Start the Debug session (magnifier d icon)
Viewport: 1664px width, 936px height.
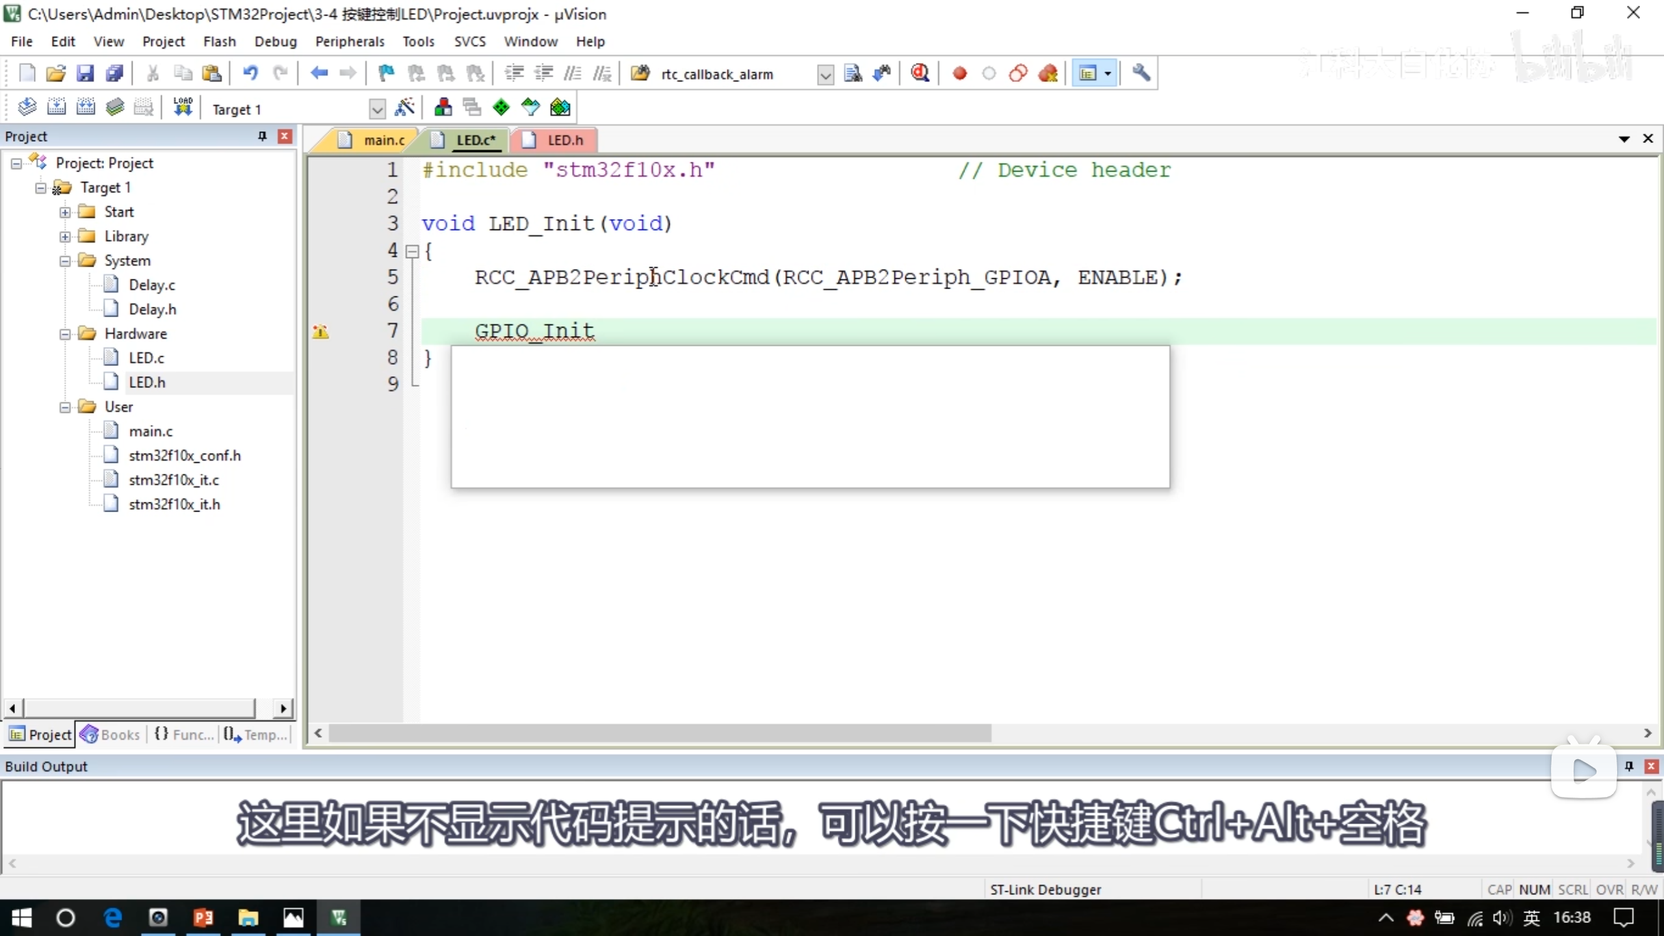tap(919, 73)
